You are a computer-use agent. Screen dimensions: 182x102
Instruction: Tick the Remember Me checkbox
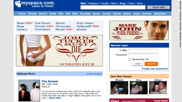click(130, 59)
